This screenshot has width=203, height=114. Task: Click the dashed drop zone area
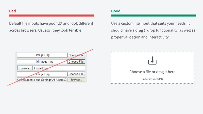[153, 67]
